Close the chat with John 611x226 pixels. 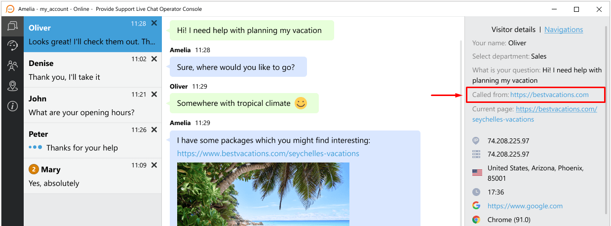click(x=154, y=94)
